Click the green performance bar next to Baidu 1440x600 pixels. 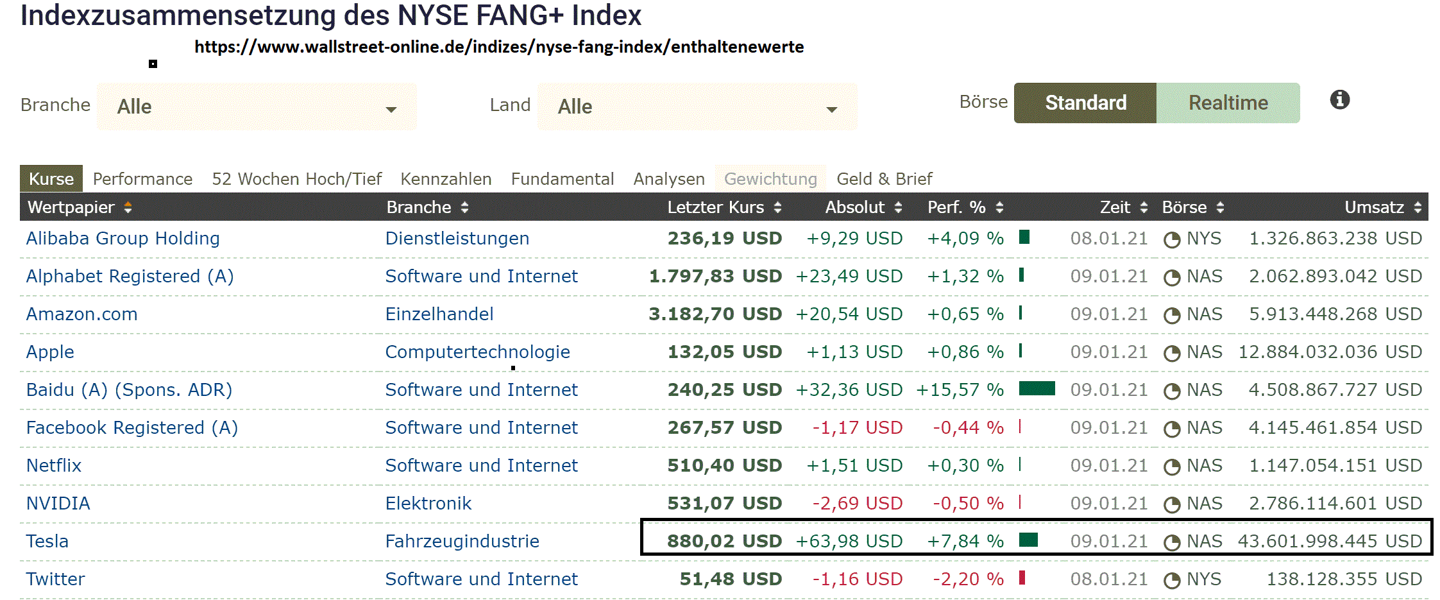point(1037,389)
